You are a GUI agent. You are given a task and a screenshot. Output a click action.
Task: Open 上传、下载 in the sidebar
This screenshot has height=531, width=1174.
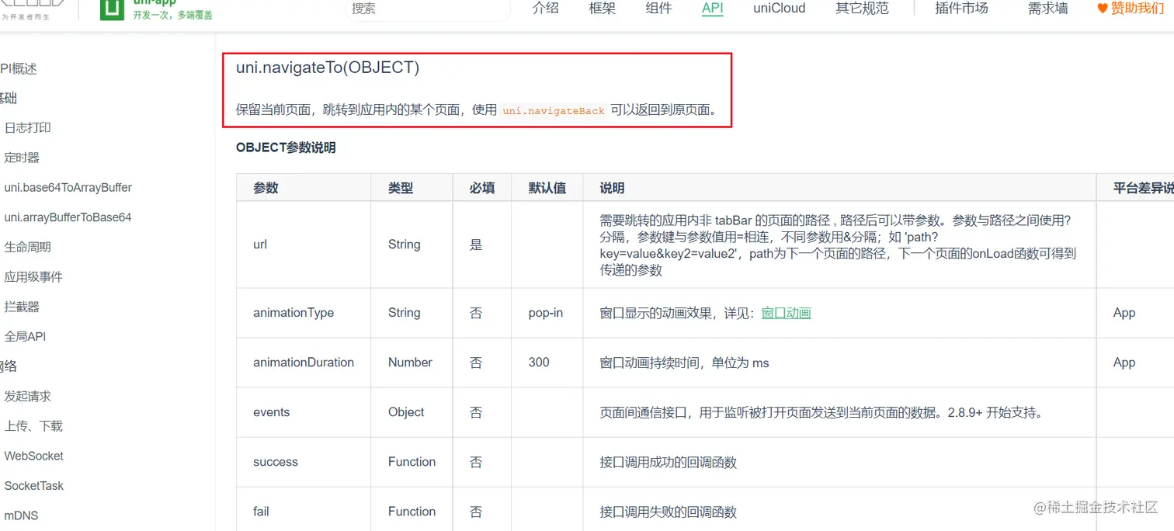click(33, 426)
